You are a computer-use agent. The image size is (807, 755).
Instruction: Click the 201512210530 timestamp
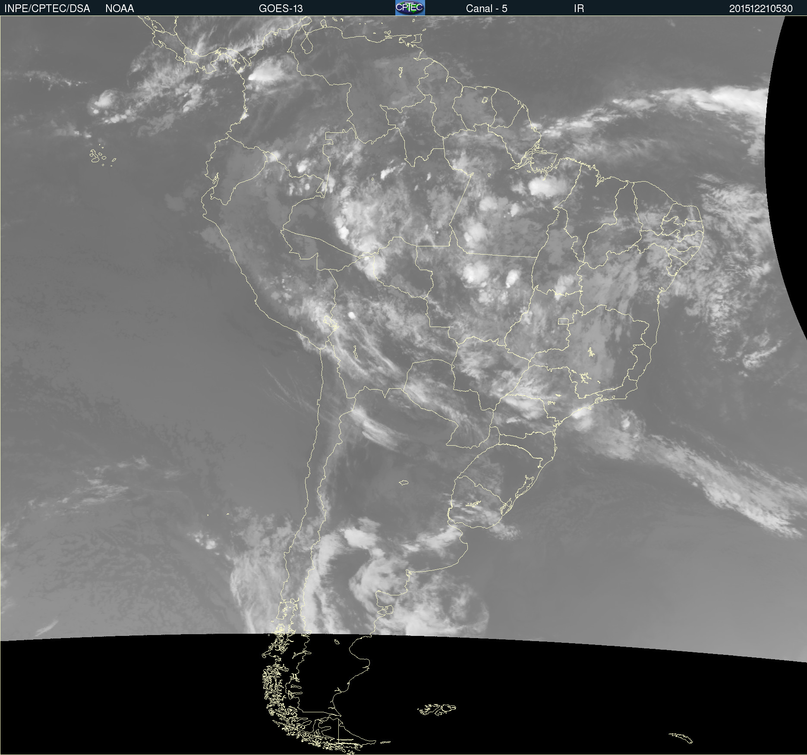pyautogui.click(x=761, y=9)
